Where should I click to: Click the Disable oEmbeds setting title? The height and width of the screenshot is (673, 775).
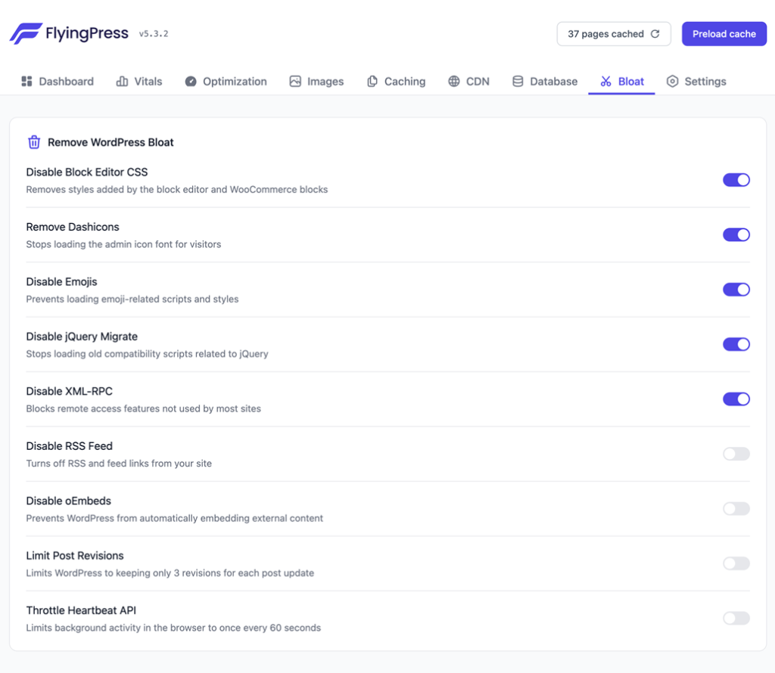click(69, 501)
